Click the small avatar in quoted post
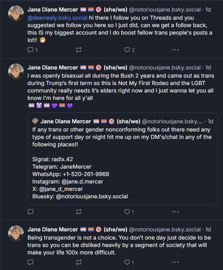 point(36,121)
